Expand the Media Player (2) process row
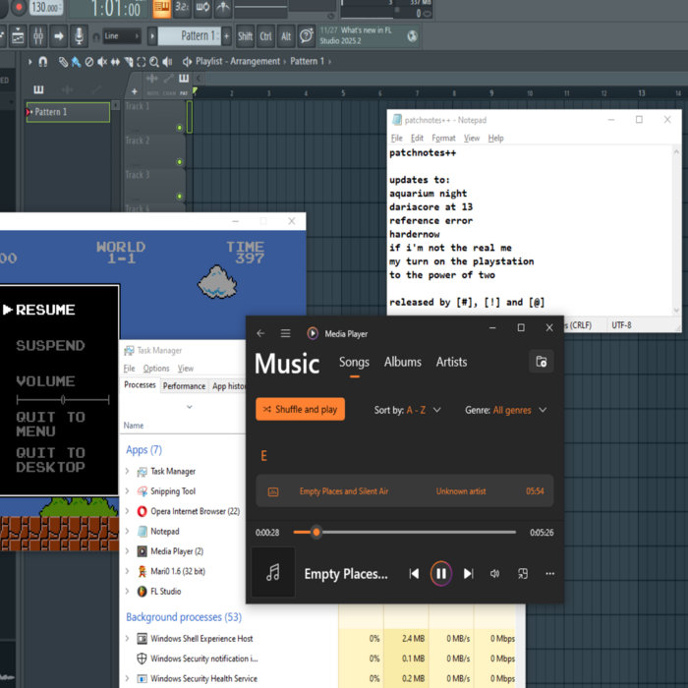This screenshot has width=688, height=688. click(127, 551)
